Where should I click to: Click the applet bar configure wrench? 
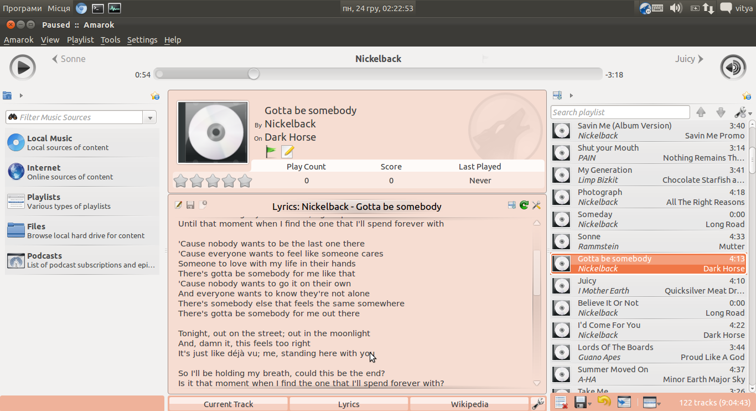(x=537, y=404)
